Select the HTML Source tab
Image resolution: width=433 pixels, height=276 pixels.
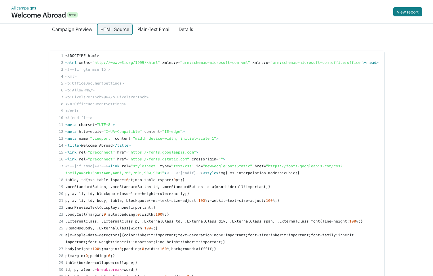tap(115, 30)
